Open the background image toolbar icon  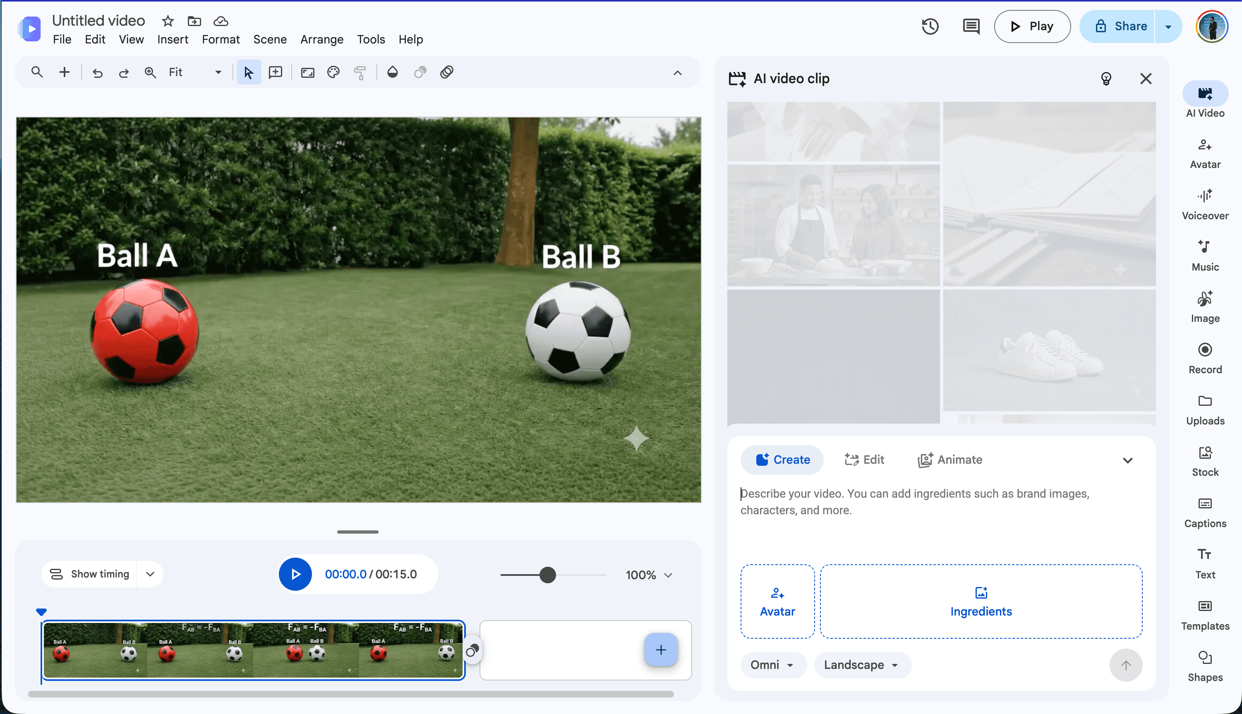307,72
